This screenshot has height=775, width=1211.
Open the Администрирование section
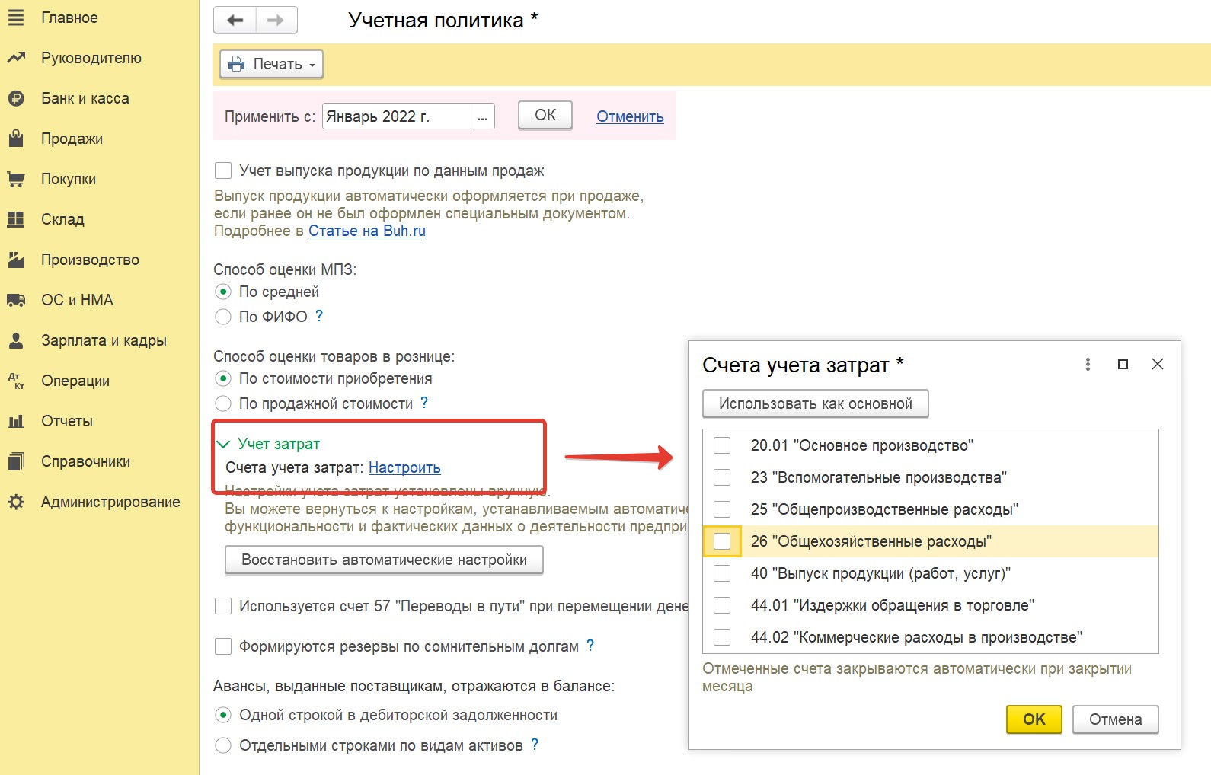pos(110,502)
